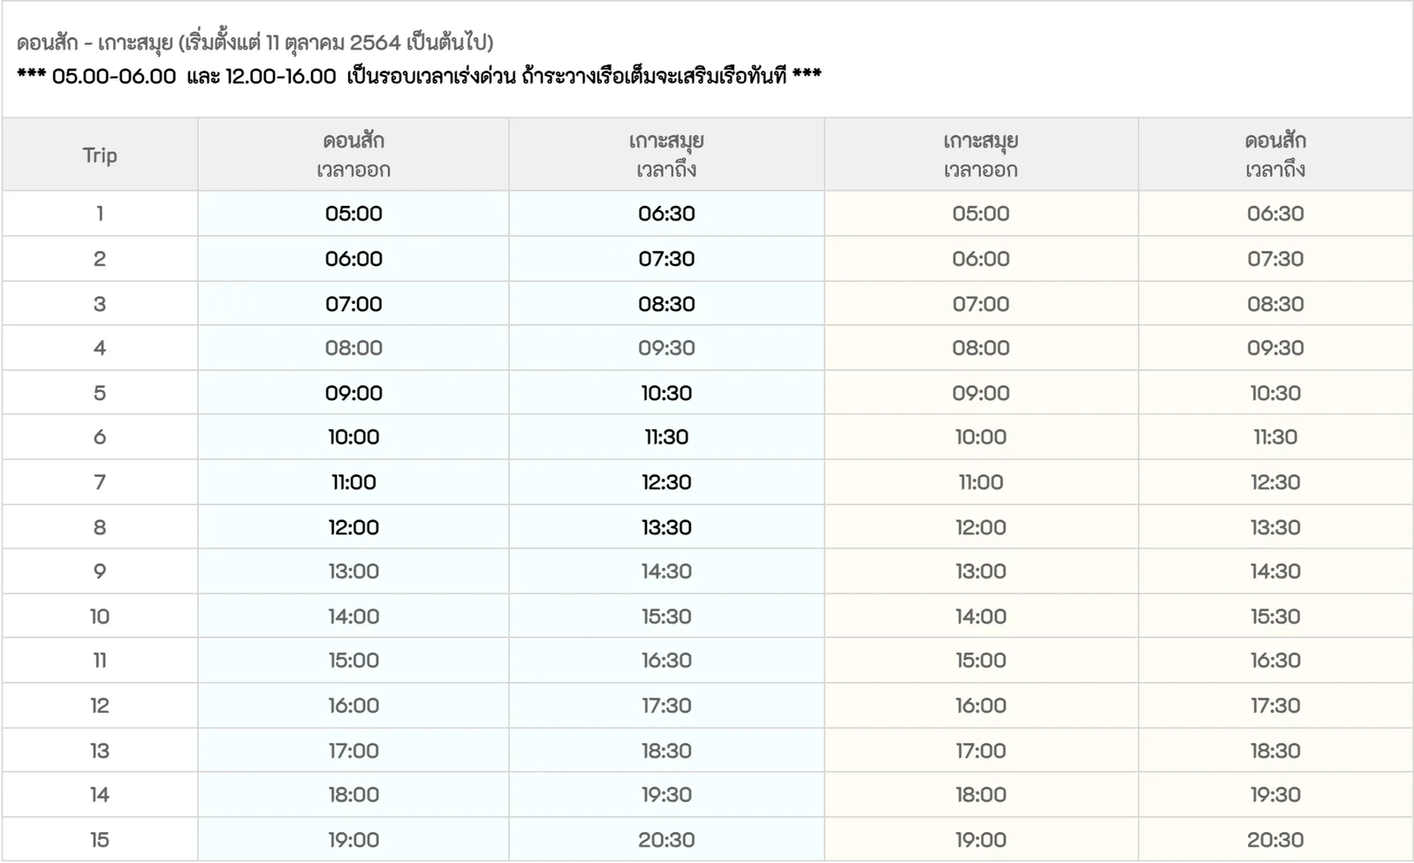Screen dimensions: 1414x863
Task: Select Trip 15 Koh Samui arrival 20:30
Action: tap(666, 840)
